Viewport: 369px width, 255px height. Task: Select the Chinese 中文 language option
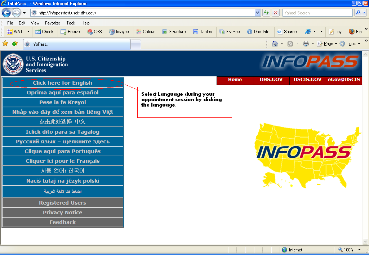63,122
